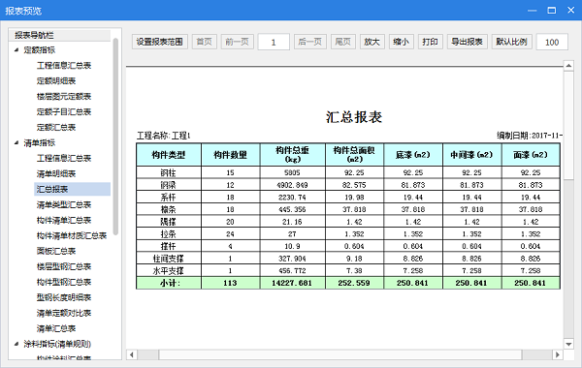Click the preview horizontal scrollbar thumb
Image resolution: width=582 pixels, height=368 pixels.
340,354
